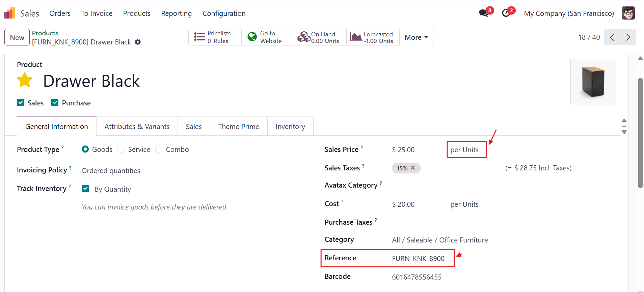Screen dimensions: 644x292
Task: Go to next product record arrow
Action: 628,37
